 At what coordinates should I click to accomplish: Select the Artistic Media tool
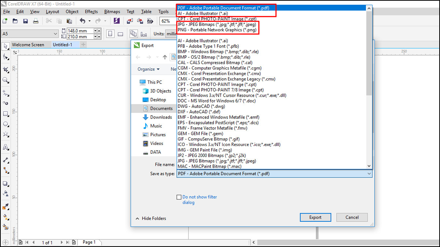(x=5, y=103)
